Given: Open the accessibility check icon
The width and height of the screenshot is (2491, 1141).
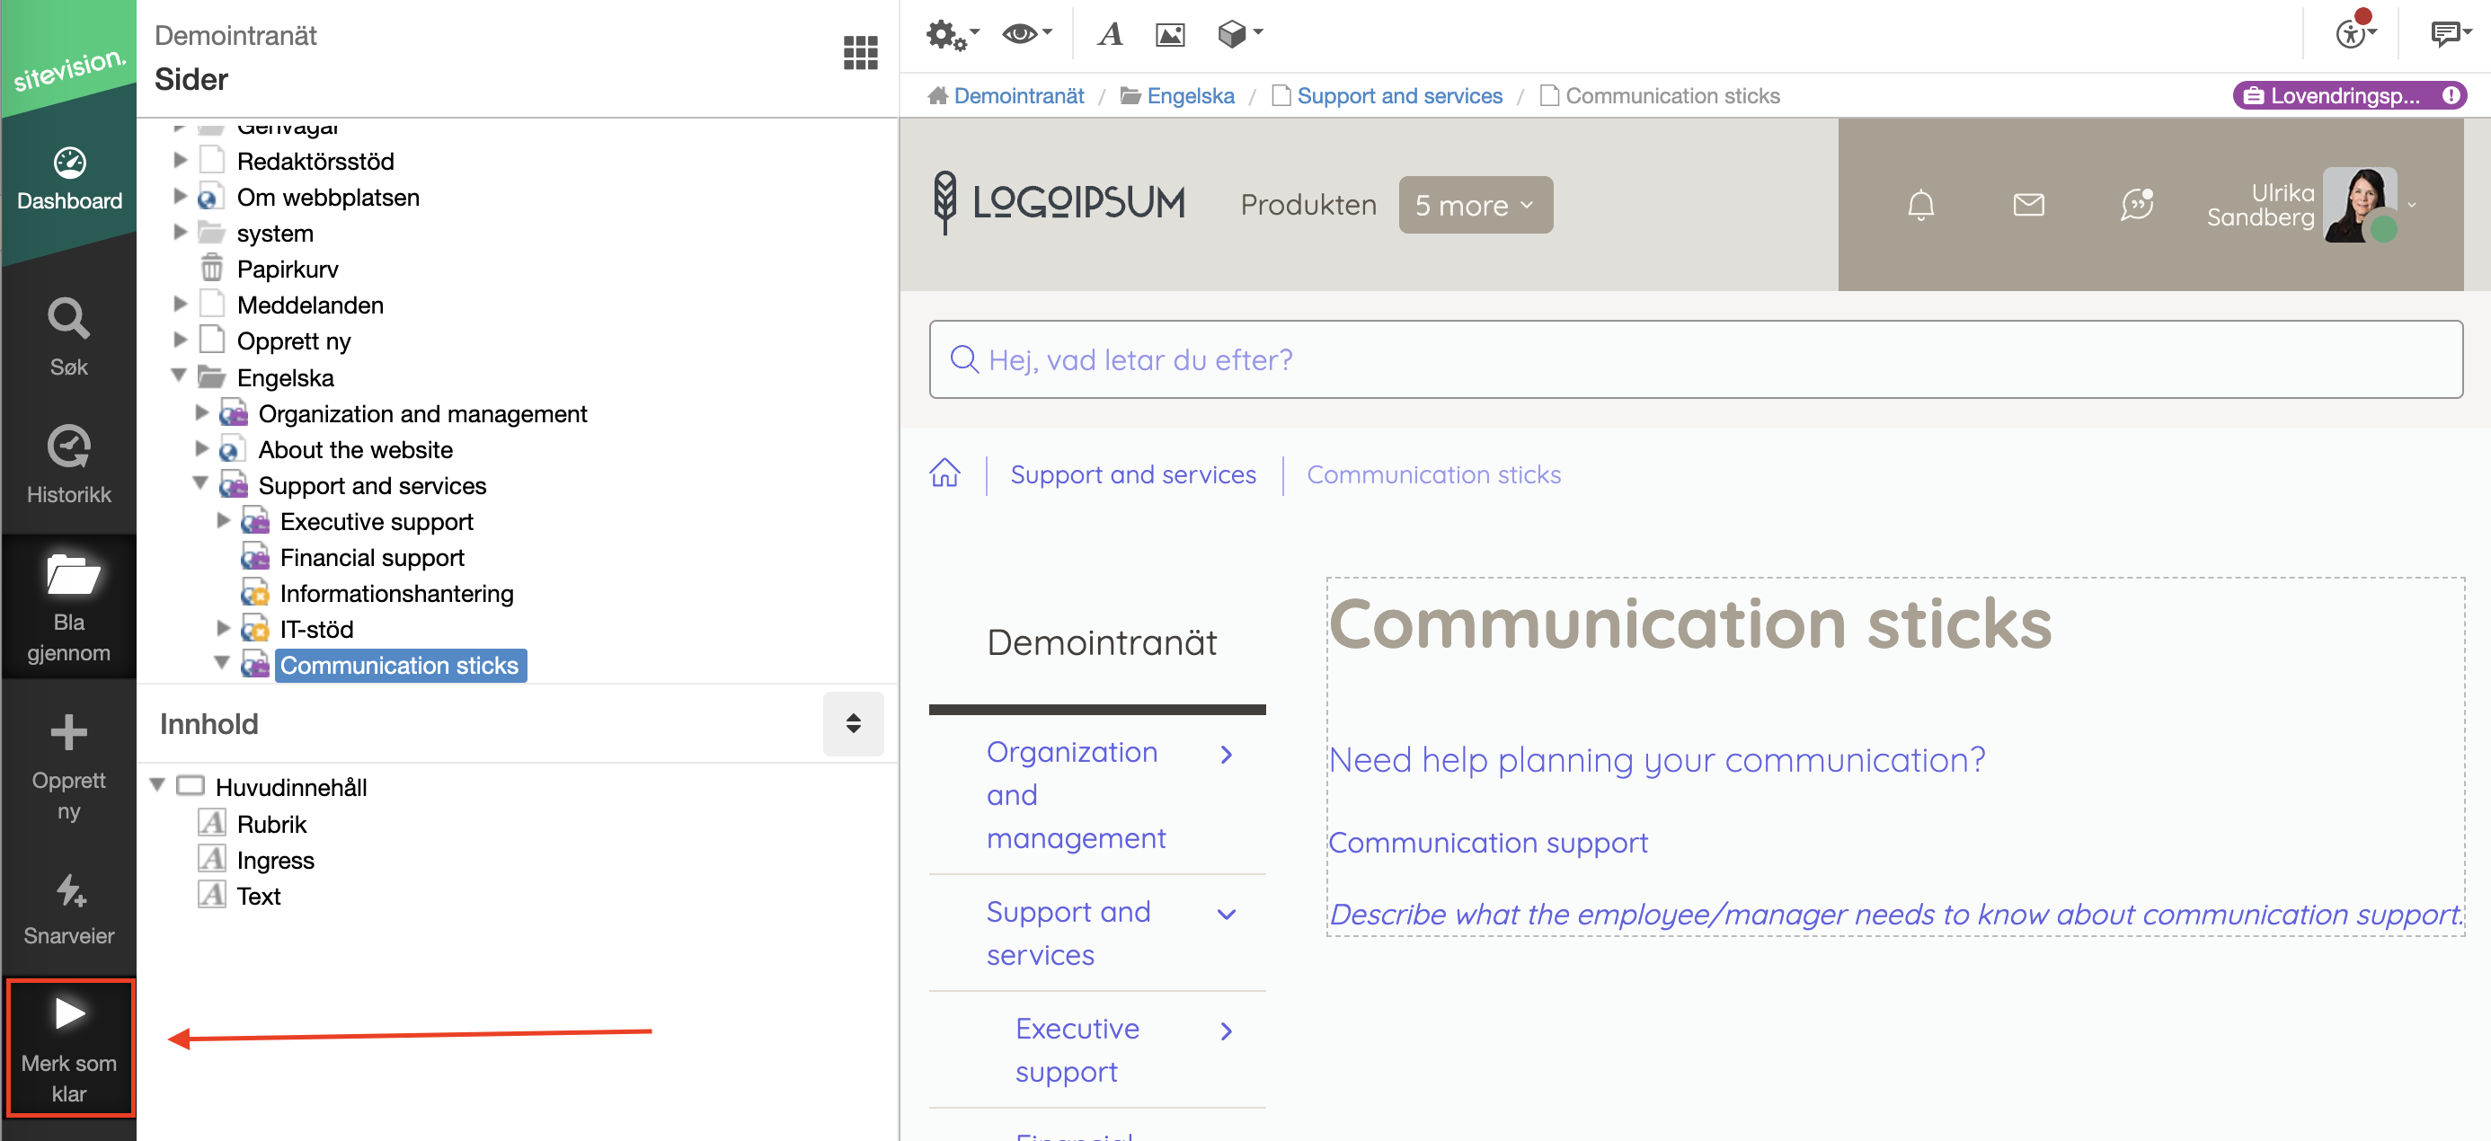Looking at the screenshot, I should click(2354, 33).
